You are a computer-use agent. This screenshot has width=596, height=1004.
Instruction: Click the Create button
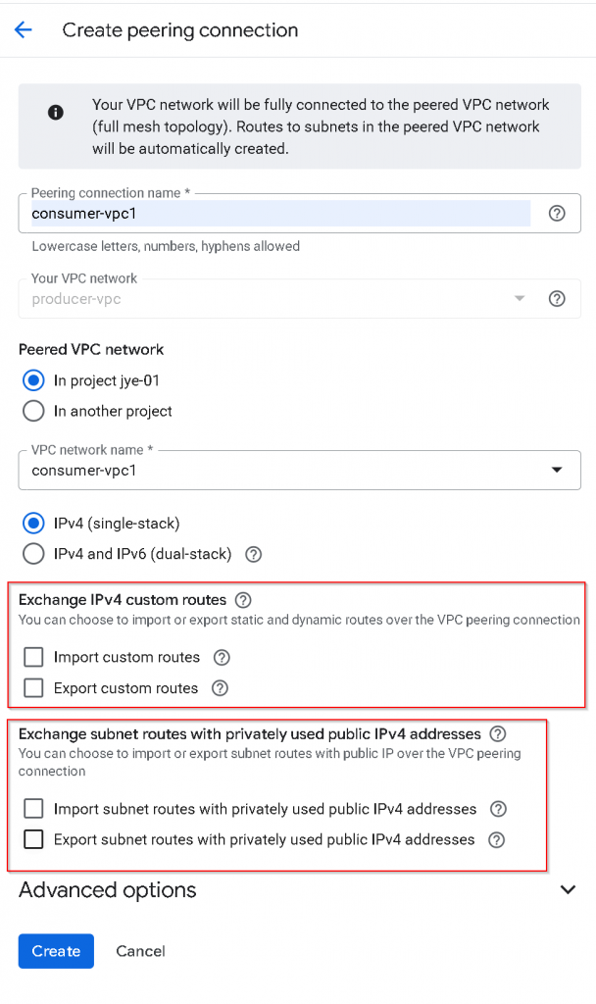[56, 951]
